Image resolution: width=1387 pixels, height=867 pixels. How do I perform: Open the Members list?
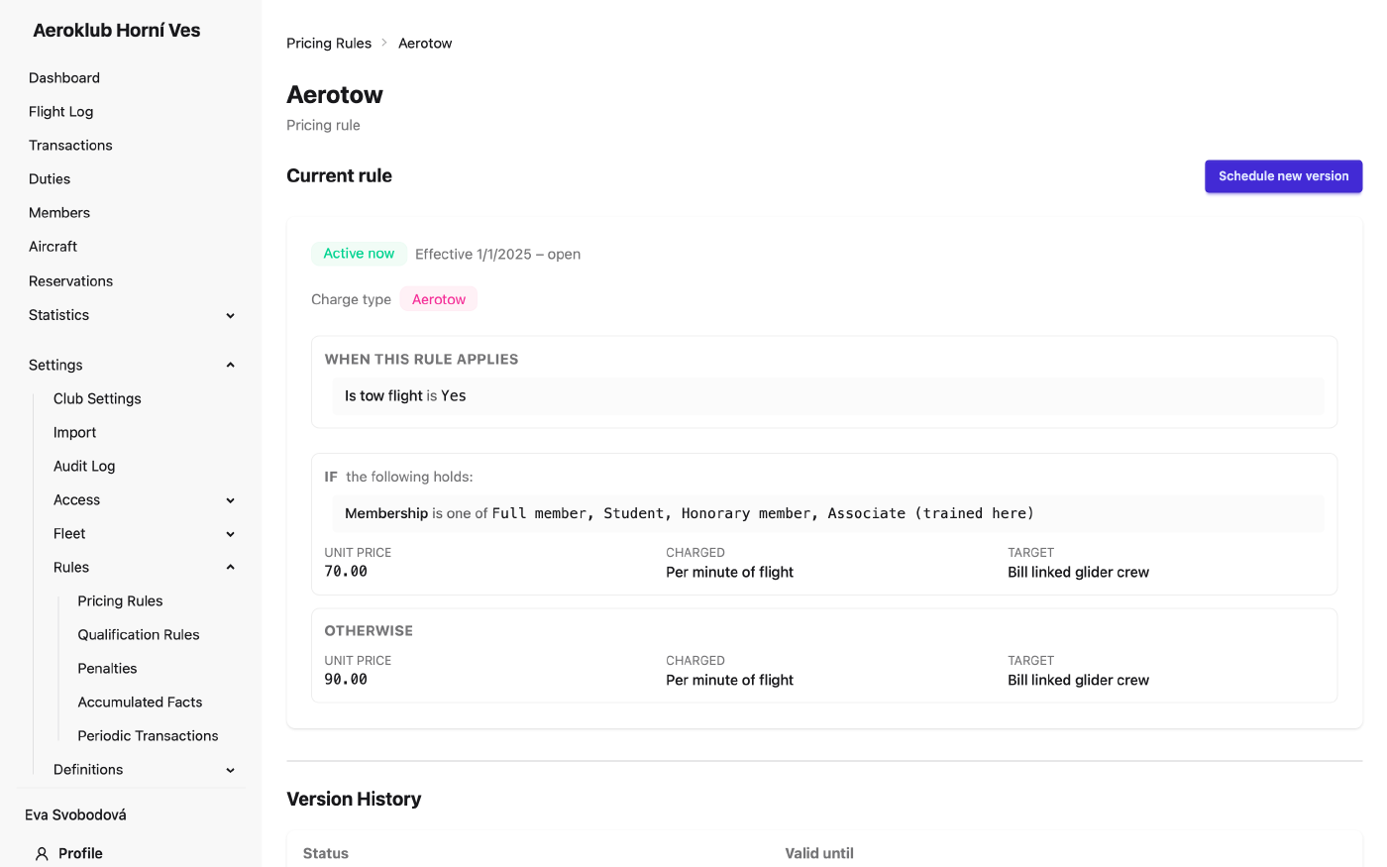pos(59,213)
